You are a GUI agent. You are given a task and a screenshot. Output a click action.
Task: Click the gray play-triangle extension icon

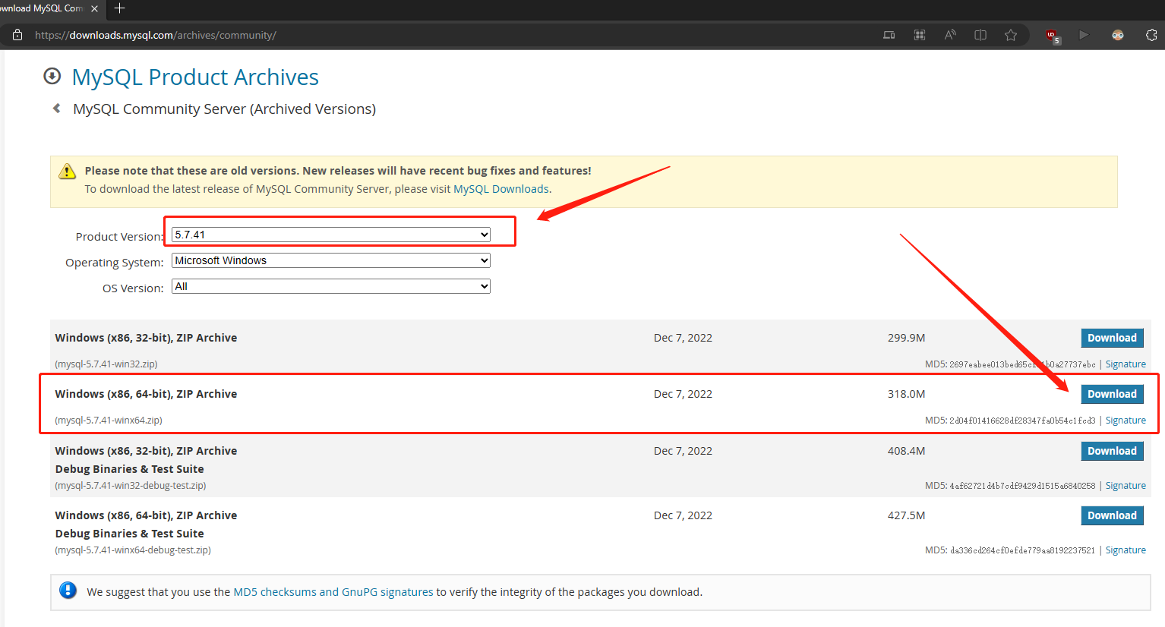click(1084, 35)
